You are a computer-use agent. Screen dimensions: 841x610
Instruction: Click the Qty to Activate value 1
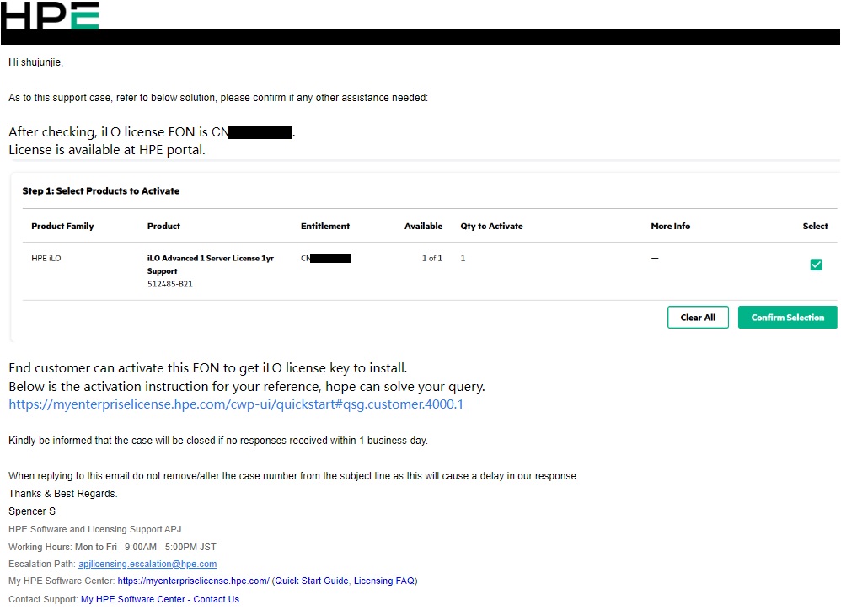click(463, 259)
